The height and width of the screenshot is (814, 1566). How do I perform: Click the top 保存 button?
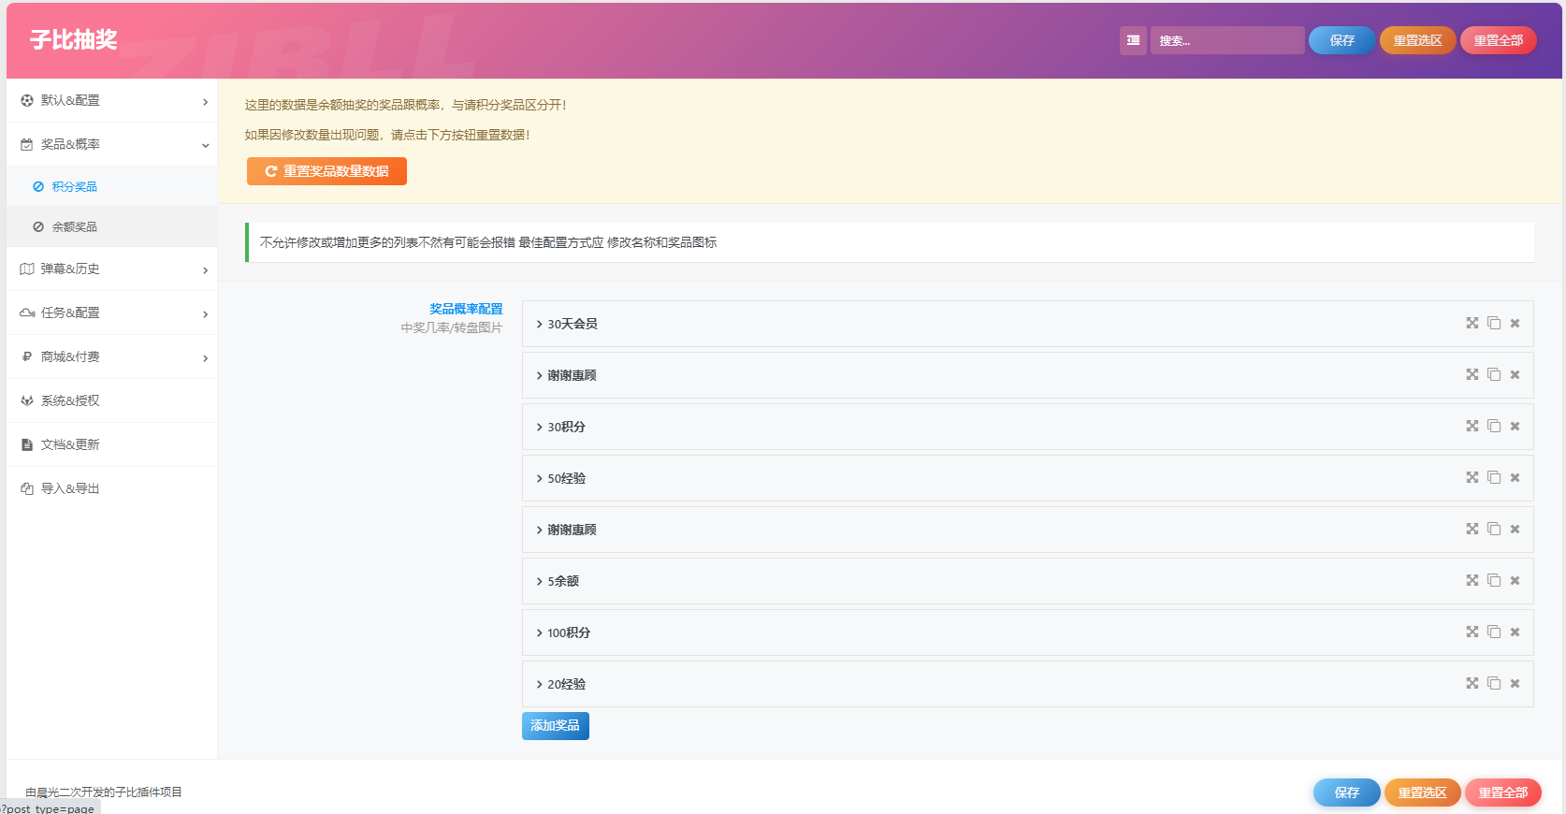[x=1341, y=40]
